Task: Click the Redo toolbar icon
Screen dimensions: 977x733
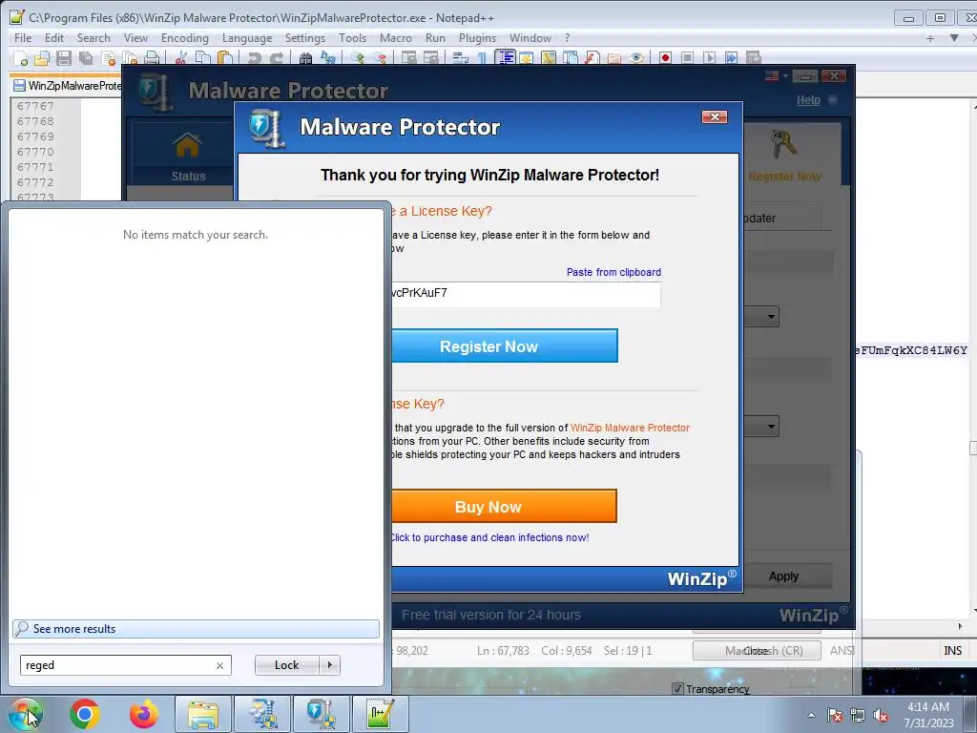Action: coord(276,58)
